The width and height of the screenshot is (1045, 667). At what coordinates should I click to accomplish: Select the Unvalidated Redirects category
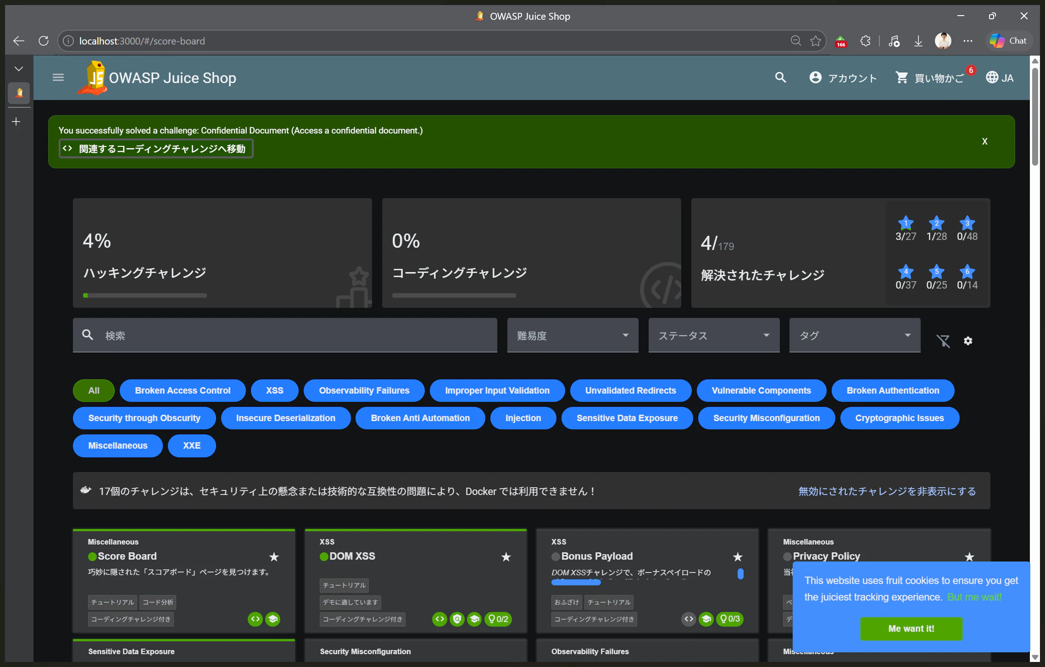click(631, 390)
